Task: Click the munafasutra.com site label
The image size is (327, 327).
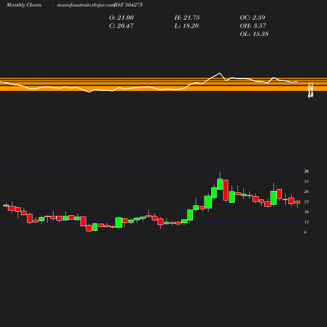Action: tap(86, 5)
